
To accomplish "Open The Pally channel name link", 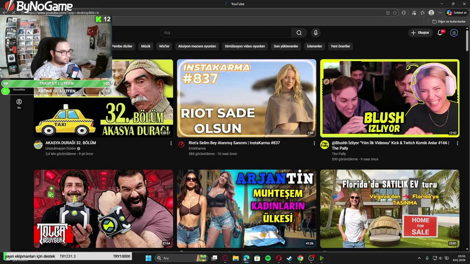I will (x=339, y=154).
